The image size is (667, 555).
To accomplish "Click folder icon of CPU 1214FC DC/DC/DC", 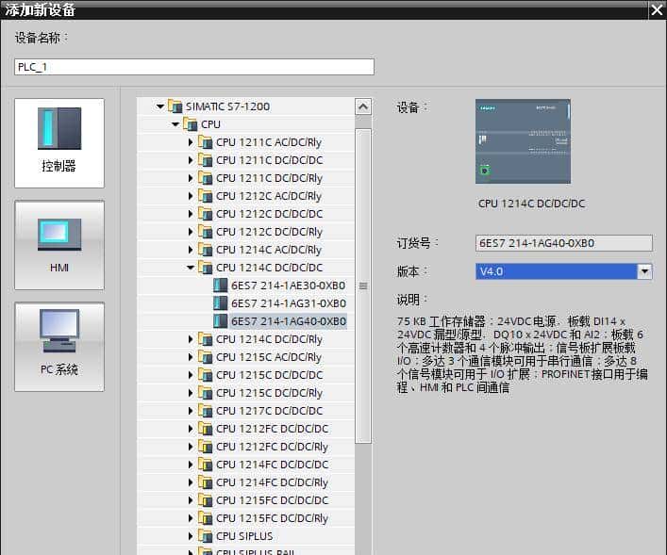I will click(x=206, y=464).
